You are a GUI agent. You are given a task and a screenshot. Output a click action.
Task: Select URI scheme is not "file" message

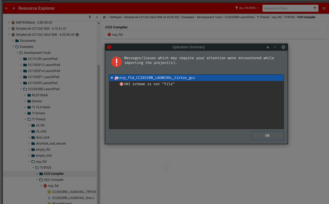pyautogui.click(x=149, y=84)
